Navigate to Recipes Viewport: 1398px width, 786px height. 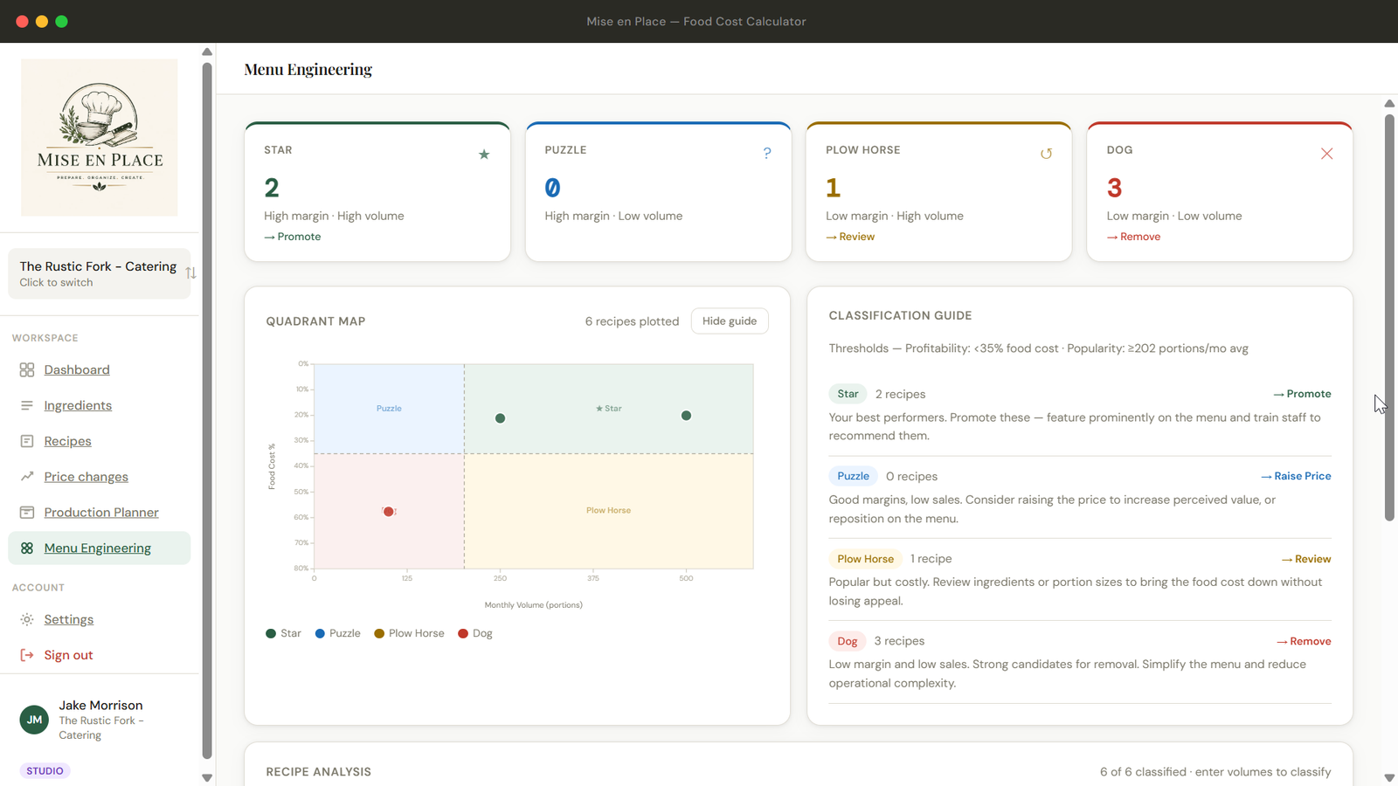pos(68,442)
